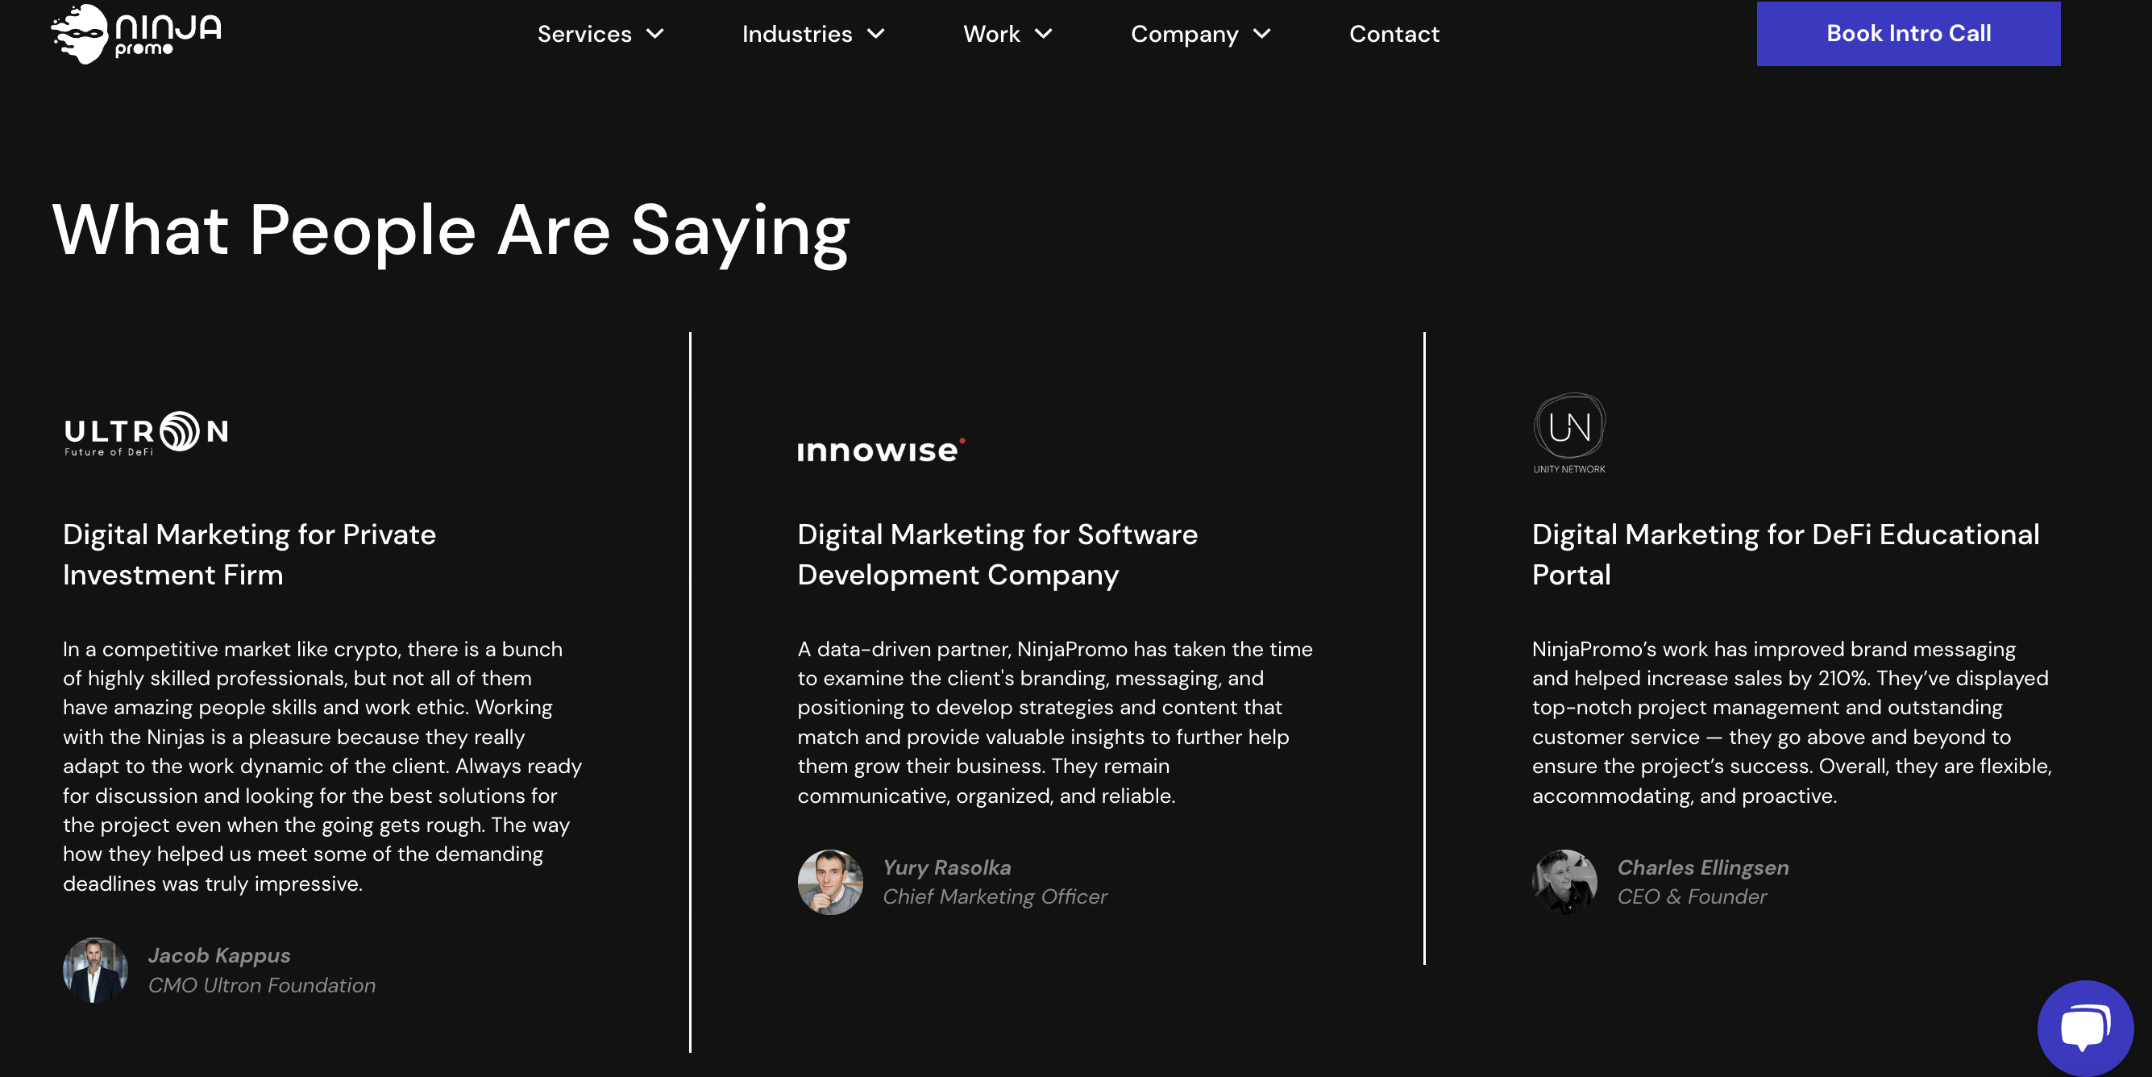Open the Services menu item
This screenshot has height=1077, width=2152.
[584, 33]
